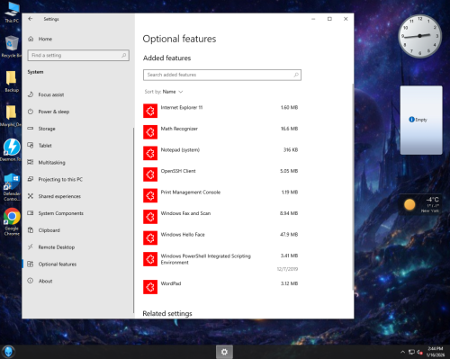Click the WordPad feature icon
Viewport: 450px width, 359px height.
[150, 287]
